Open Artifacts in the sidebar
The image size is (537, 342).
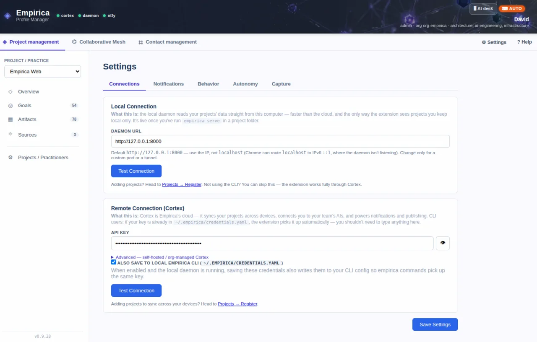[x=42, y=119]
